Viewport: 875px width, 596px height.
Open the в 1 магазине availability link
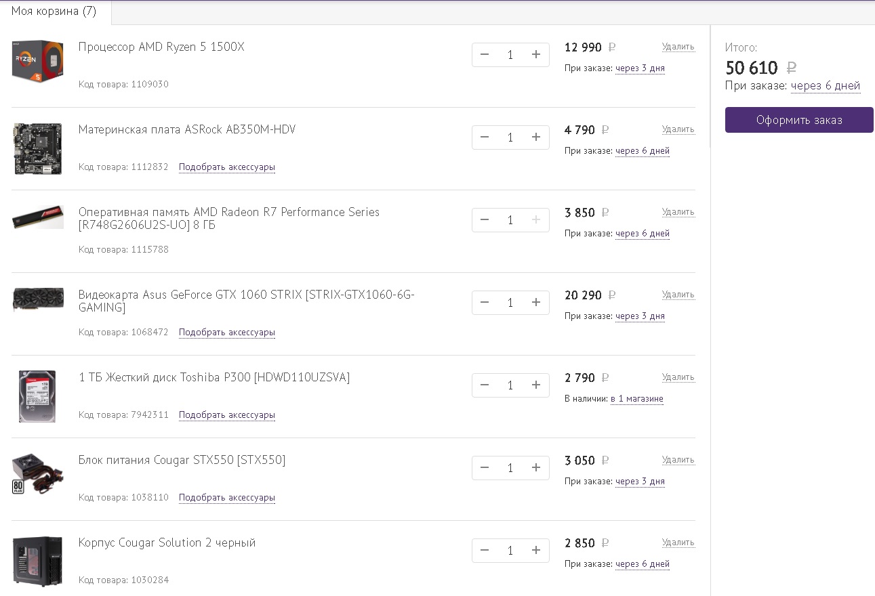click(x=637, y=399)
